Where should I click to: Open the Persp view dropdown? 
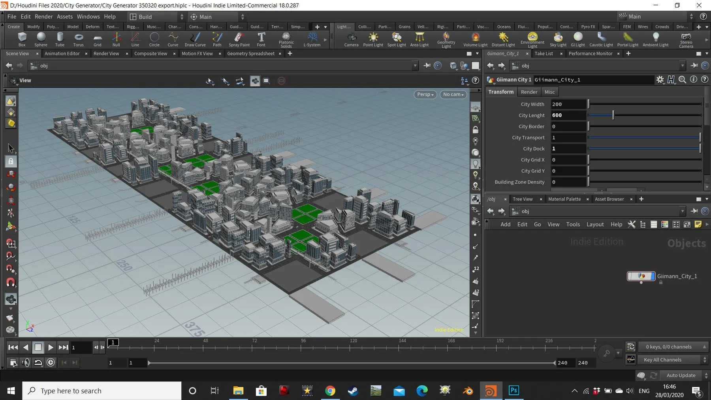[x=425, y=94]
